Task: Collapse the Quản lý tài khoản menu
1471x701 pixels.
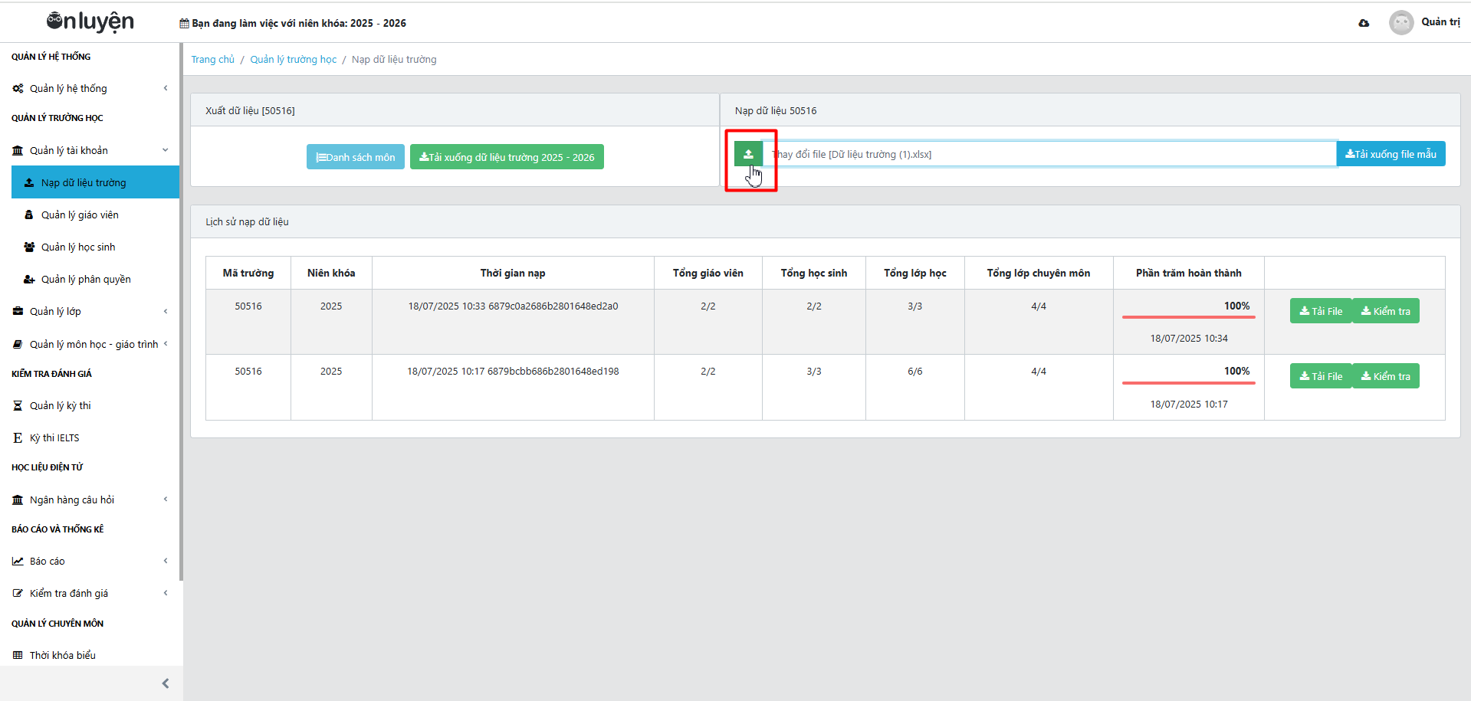Action: click(69, 151)
